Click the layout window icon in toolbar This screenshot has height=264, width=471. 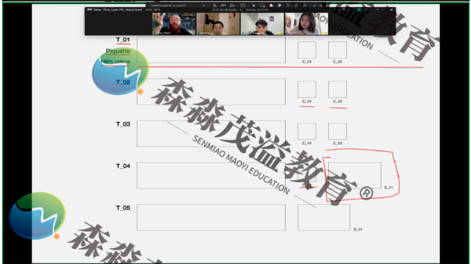coord(242,6)
